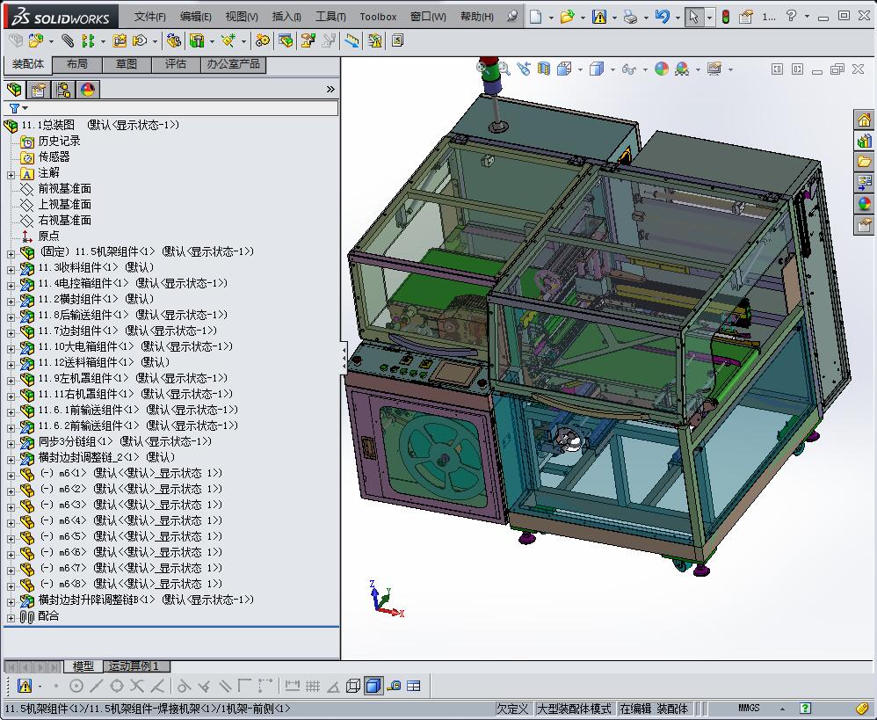The width and height of the screenshot is (877, 720).
Task: Expand the 注解 folder node
Action: click(x=11, y=175)
